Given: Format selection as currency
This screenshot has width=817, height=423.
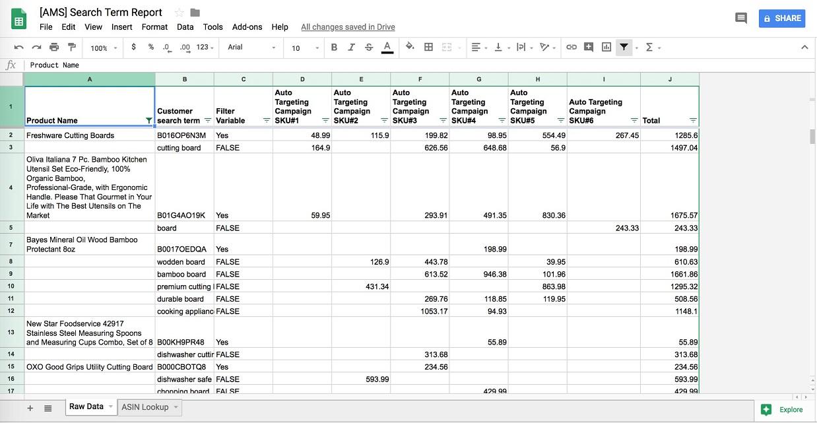Looking at the screenshot, I should [133, 47].
